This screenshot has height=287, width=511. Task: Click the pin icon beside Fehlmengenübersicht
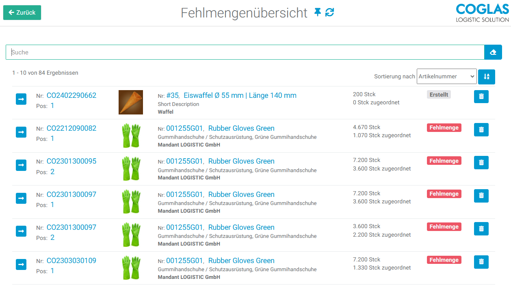pyautogui.click(x=318, y=13)
